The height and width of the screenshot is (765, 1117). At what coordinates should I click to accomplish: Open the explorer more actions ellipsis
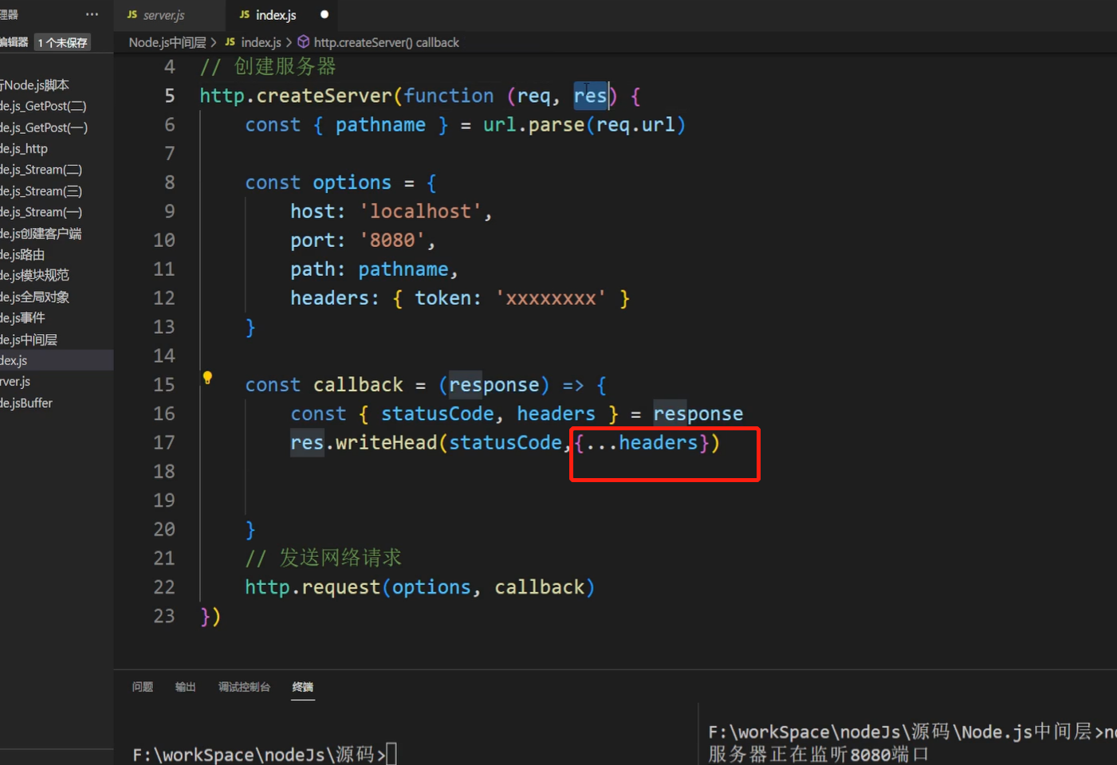92,14
